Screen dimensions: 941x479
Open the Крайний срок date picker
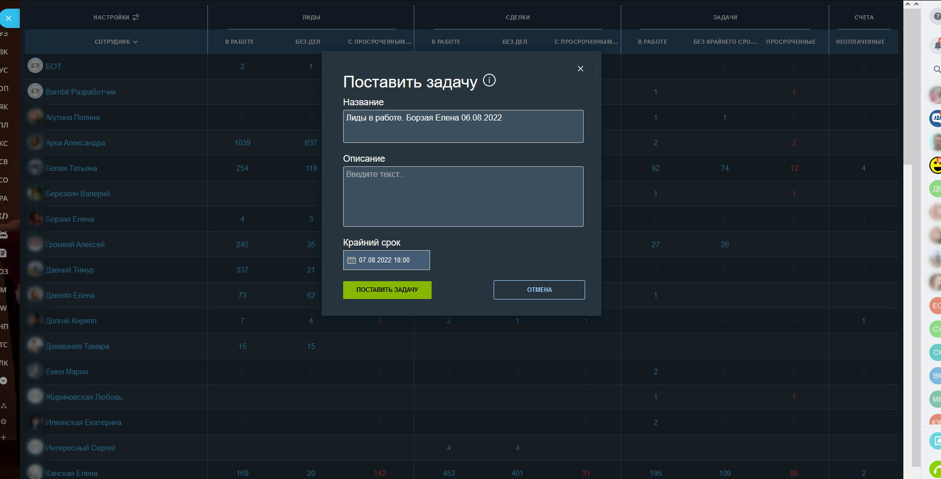pyautogui.click(x=386, y=260)
